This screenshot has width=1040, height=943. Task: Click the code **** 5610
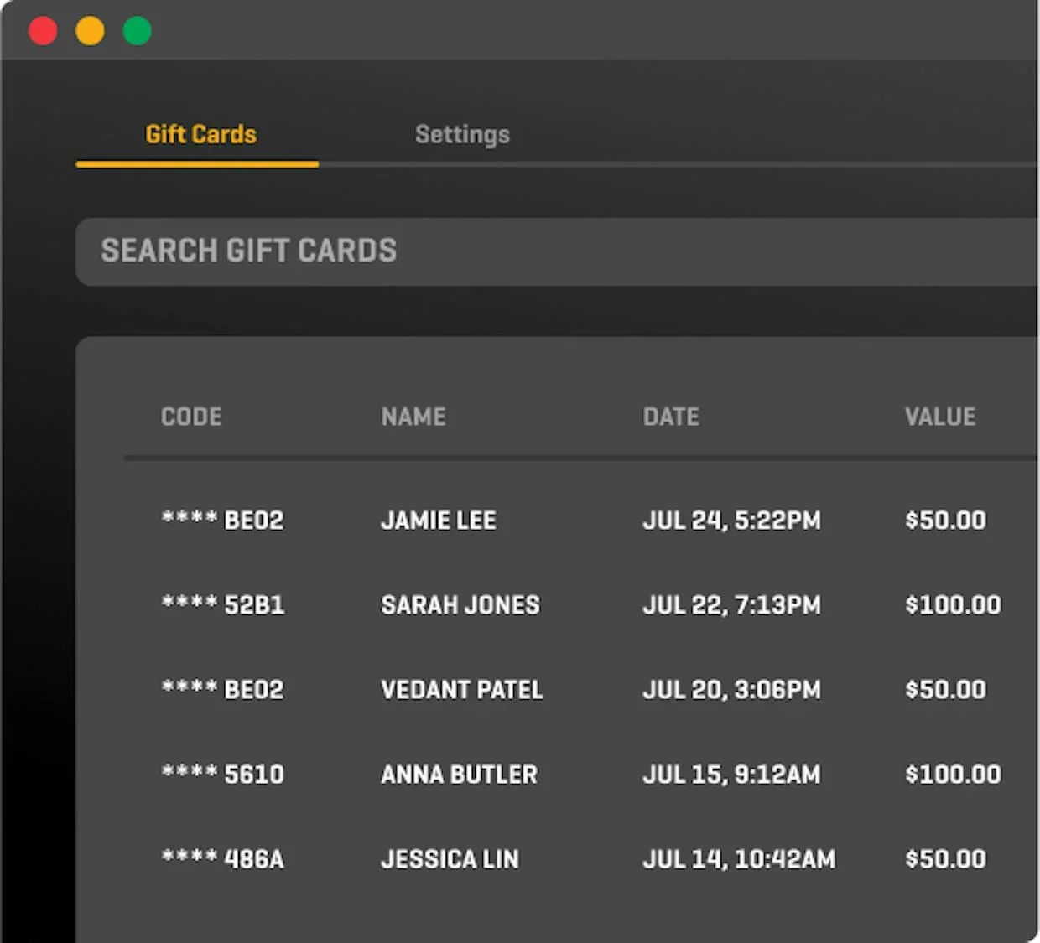tap(222, 775)
